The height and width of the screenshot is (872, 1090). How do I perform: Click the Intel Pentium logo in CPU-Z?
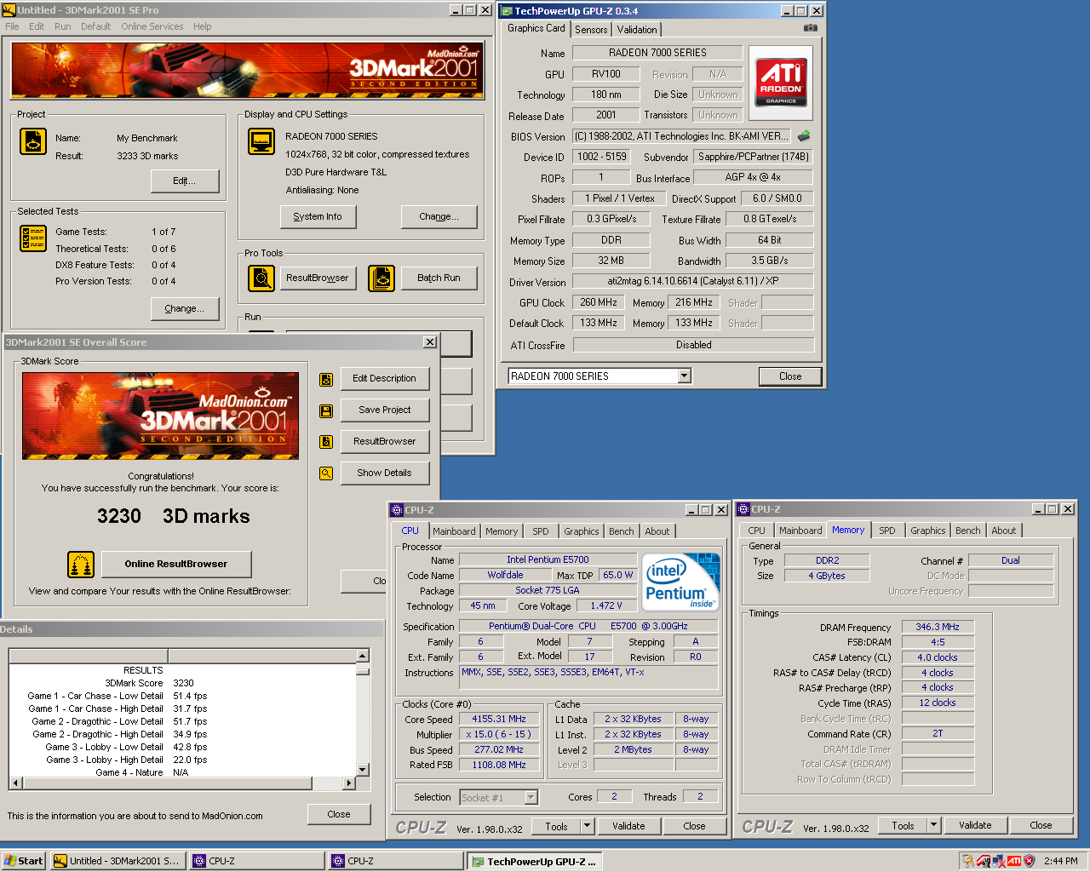682,582
